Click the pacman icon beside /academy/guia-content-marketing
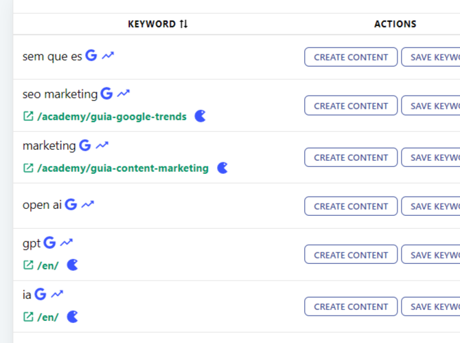 tap(222, 168)
